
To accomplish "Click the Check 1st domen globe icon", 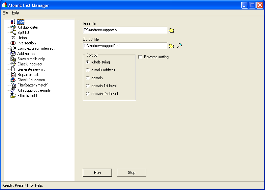I will tap(13, 80).
